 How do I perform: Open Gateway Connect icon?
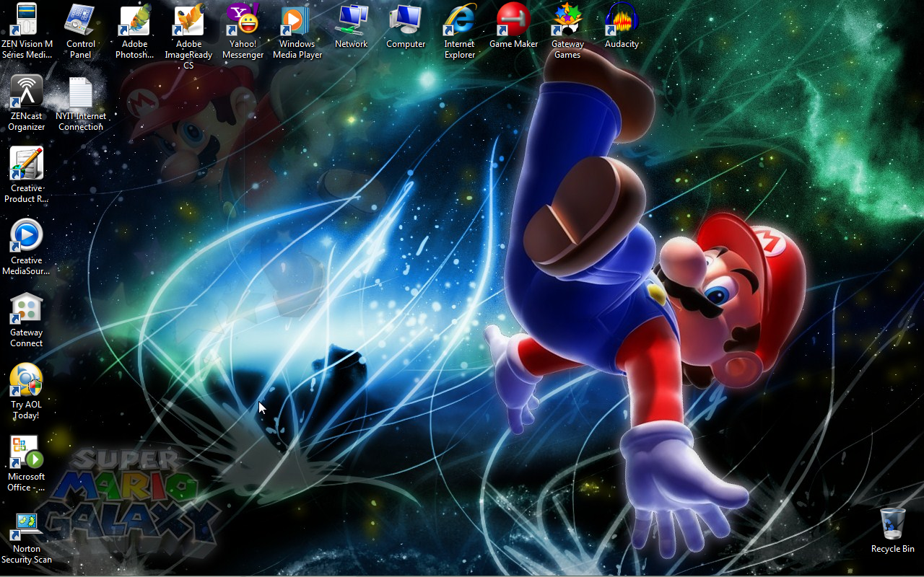click(27, 308)
